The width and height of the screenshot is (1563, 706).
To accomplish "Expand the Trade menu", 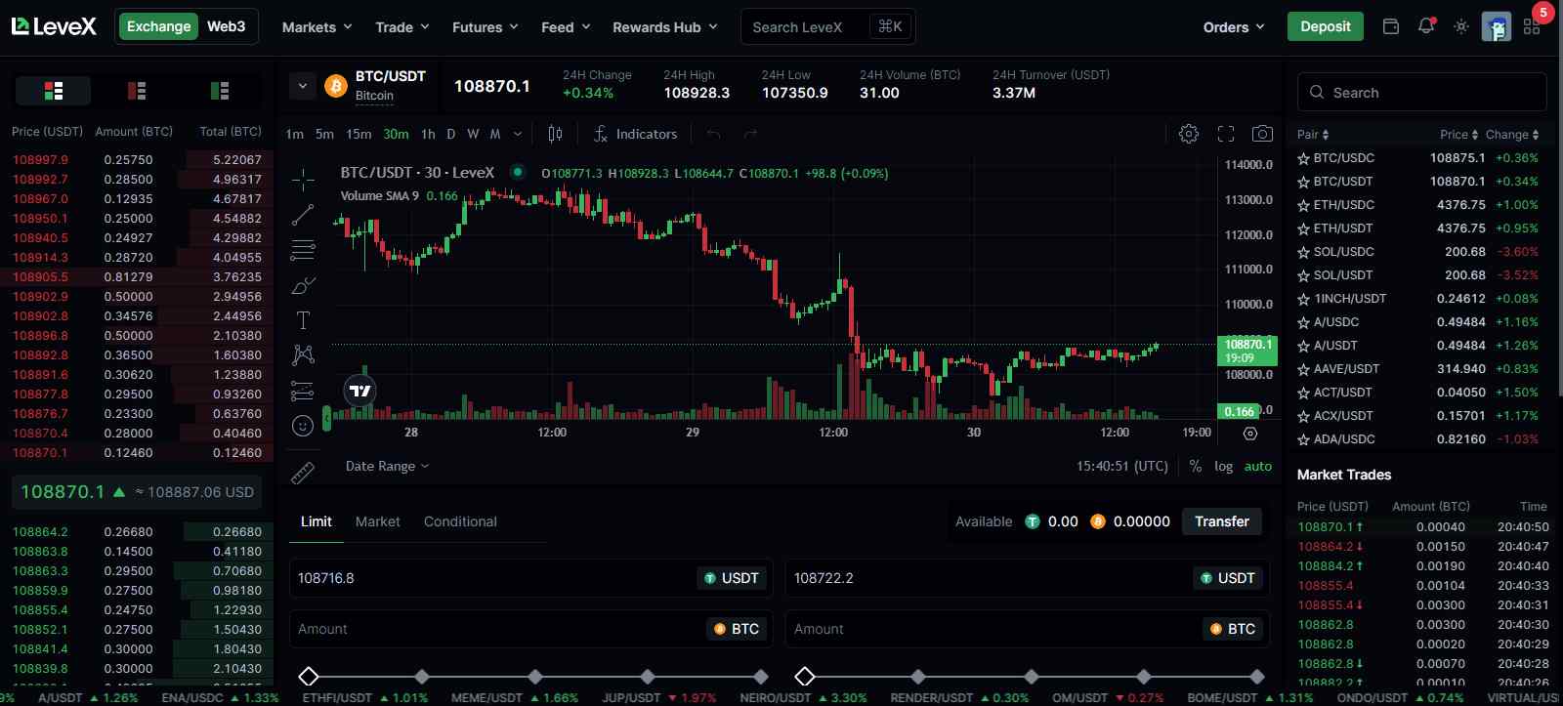I will [x=402, y=27].
